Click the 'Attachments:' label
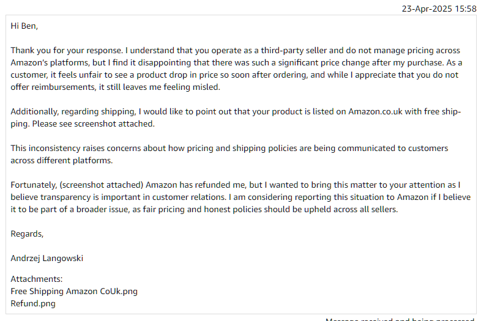This screenshot has width=481, height=321. pos(37,279)
